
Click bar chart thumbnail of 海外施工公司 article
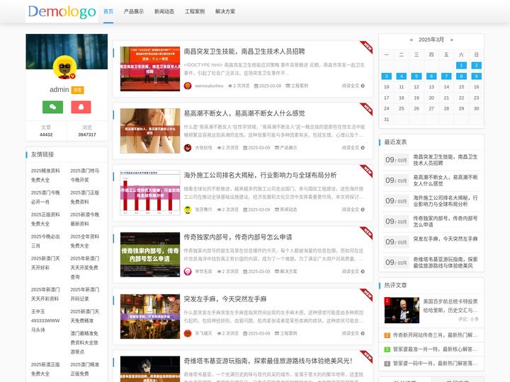150,192
